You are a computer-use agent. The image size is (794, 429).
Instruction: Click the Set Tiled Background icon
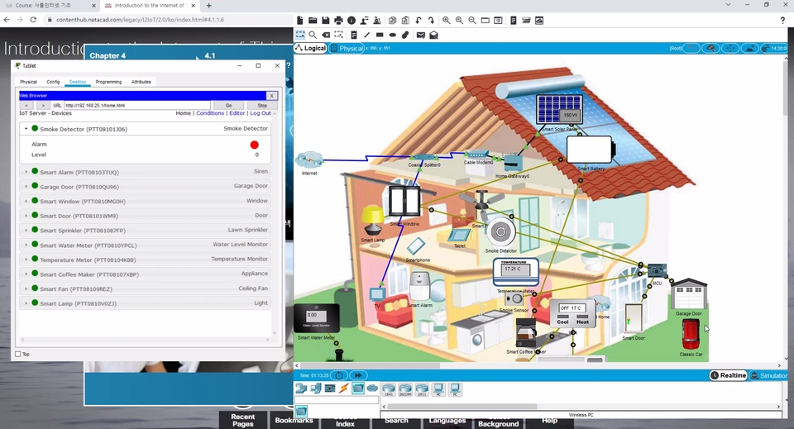[x=750, y=48]
